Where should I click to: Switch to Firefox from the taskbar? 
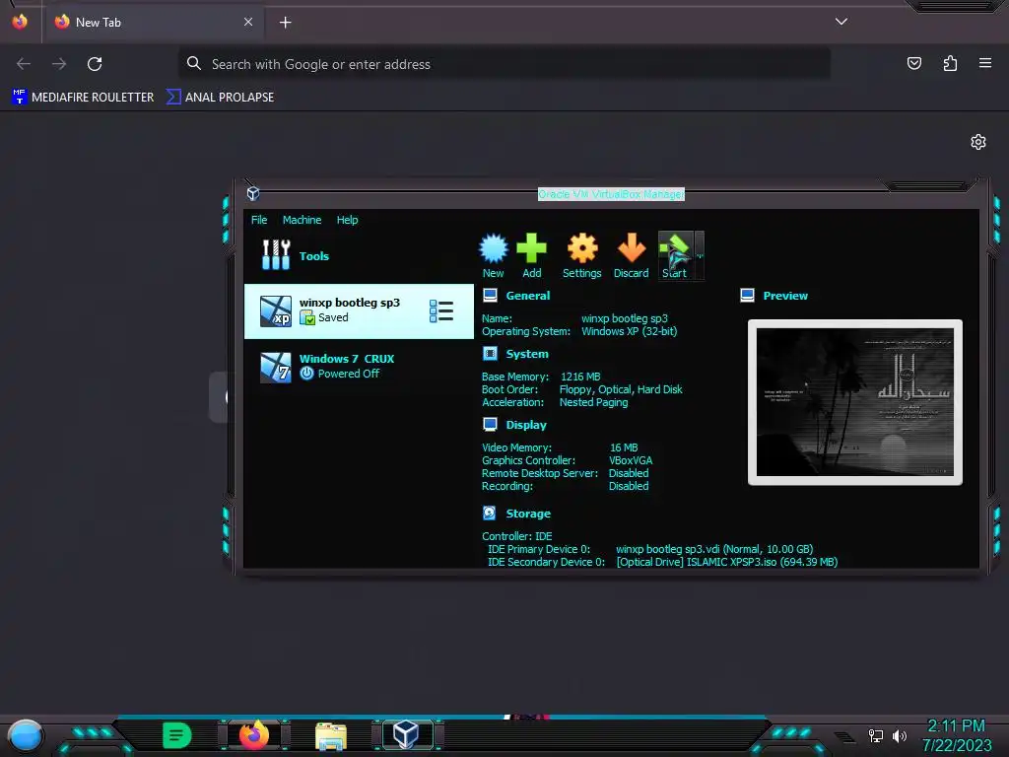pyautogui.click(x=253, y=735)
